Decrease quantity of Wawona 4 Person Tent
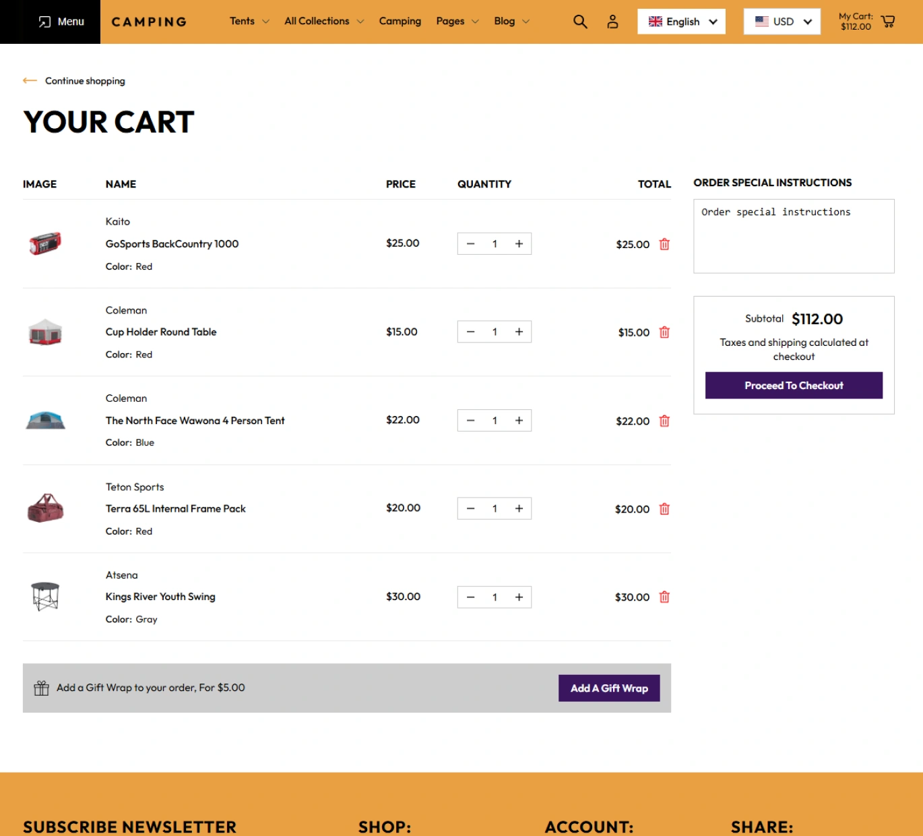The image size is (923, 836). (470, 421)
